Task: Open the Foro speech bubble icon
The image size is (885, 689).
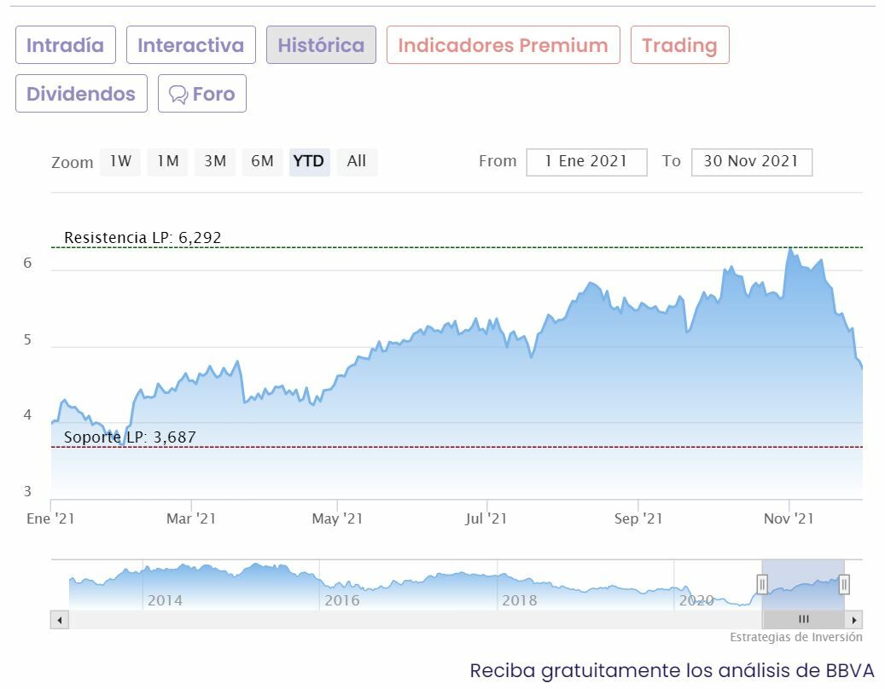Action: (178, 95)
